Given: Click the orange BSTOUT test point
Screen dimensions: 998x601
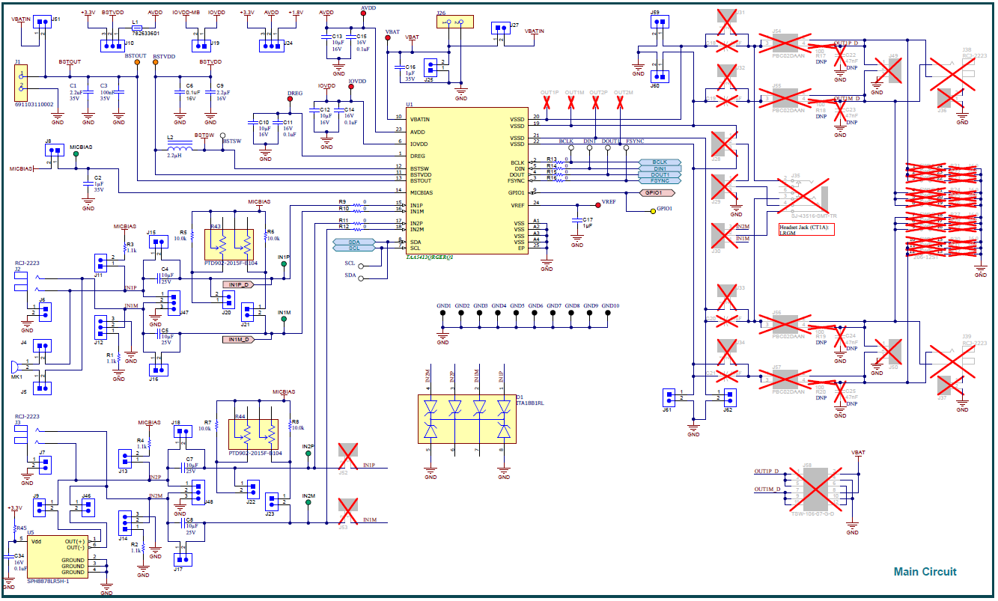Looking at the screenshot, I should point(136,62).
